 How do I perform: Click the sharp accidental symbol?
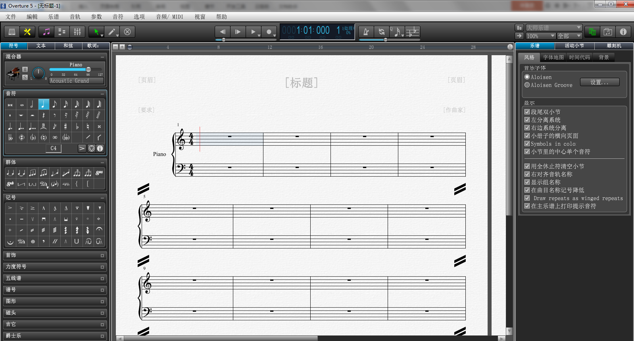[65, 127]
